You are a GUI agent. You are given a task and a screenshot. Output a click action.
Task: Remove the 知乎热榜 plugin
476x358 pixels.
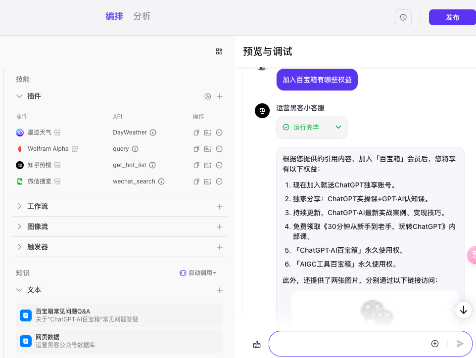[x=219, y=165]
